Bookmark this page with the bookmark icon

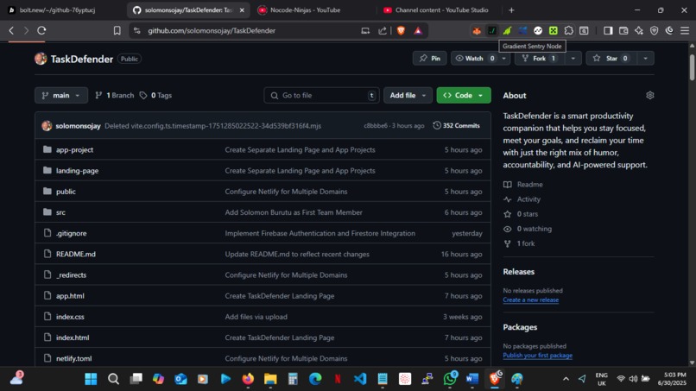[117, 30]
